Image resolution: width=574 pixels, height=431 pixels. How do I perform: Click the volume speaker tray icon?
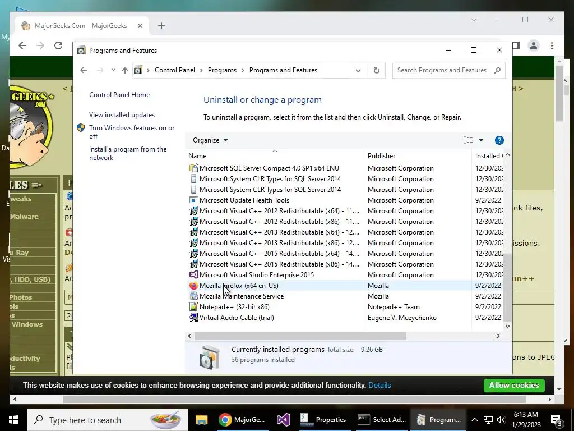[501, 420]
